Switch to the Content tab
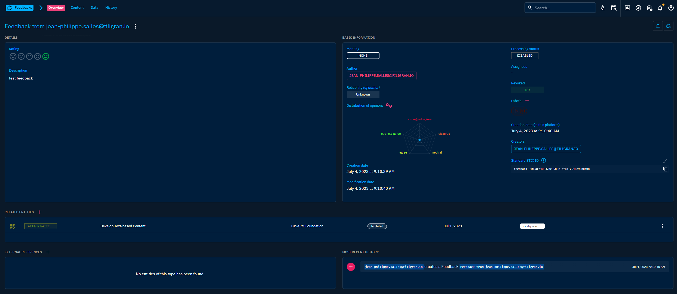 77,8
